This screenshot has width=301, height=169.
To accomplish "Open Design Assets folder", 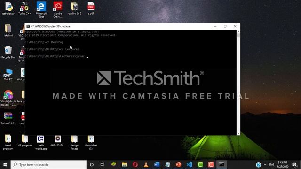I will point(74,142).
